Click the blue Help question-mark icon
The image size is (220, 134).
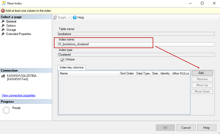pyautogui.click(x=75, y=18)
